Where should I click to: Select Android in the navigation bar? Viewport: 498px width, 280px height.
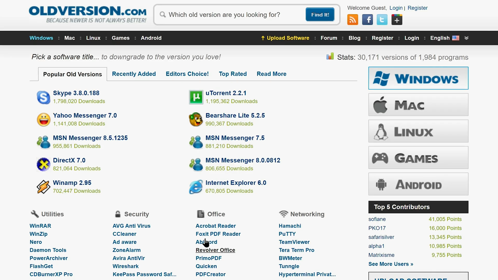151,38
